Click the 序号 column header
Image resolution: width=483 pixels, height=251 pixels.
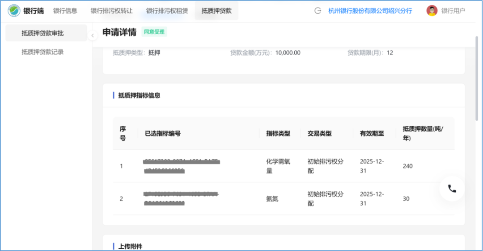tap(123, 133)
